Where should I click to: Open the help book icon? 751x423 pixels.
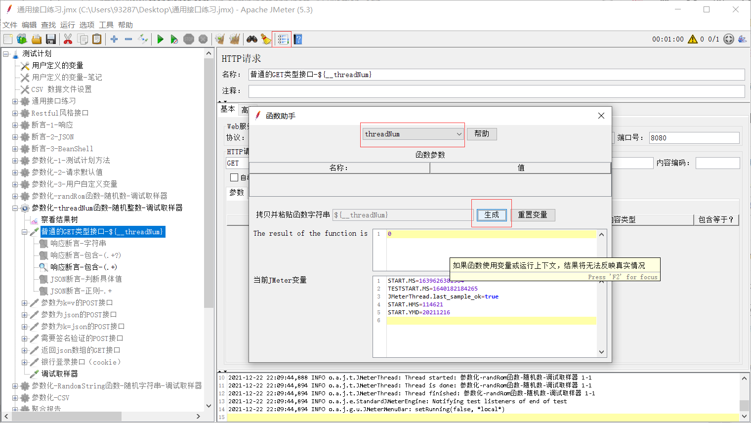298,39
